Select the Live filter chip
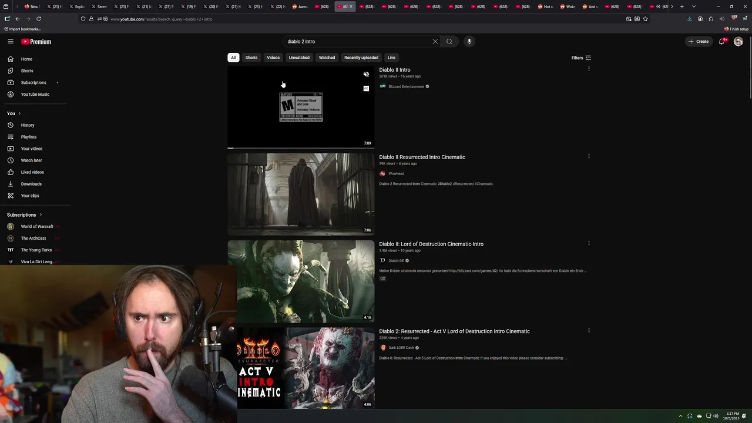This screenshot has height=423, width=752. (391, 58)
